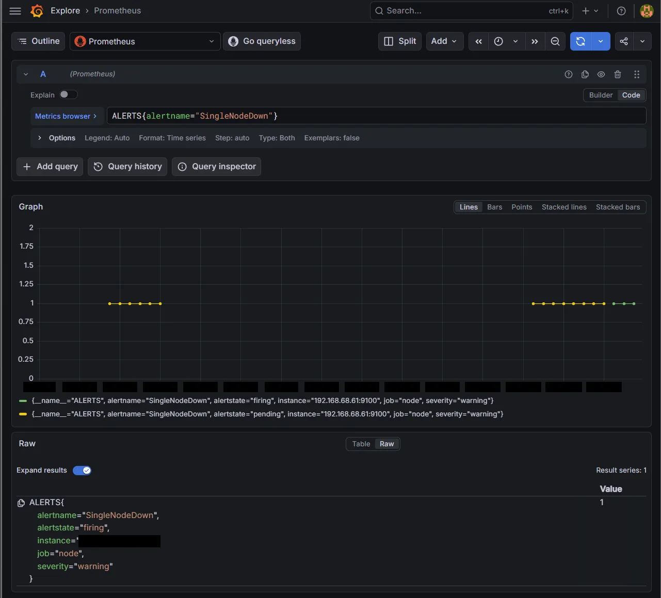Shift time range forwards with double-right arrows

click(x=535, y=41)
